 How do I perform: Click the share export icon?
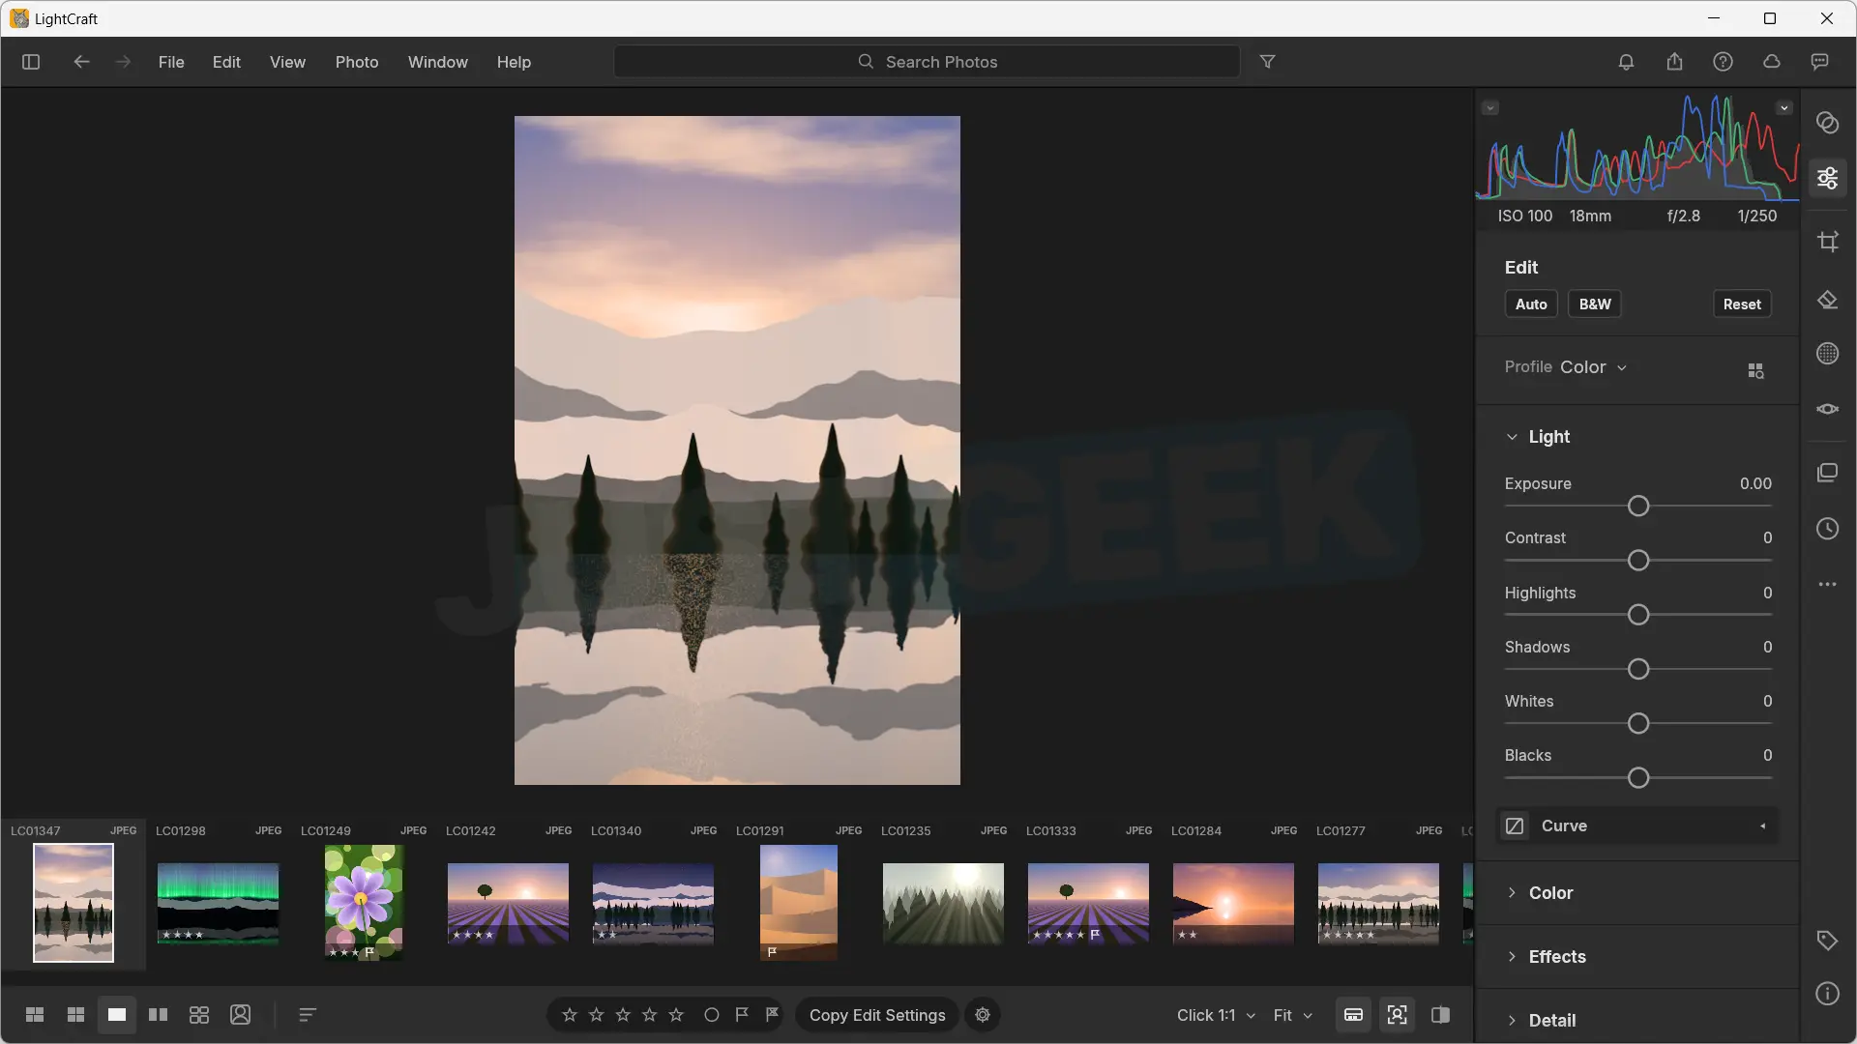1674,62
